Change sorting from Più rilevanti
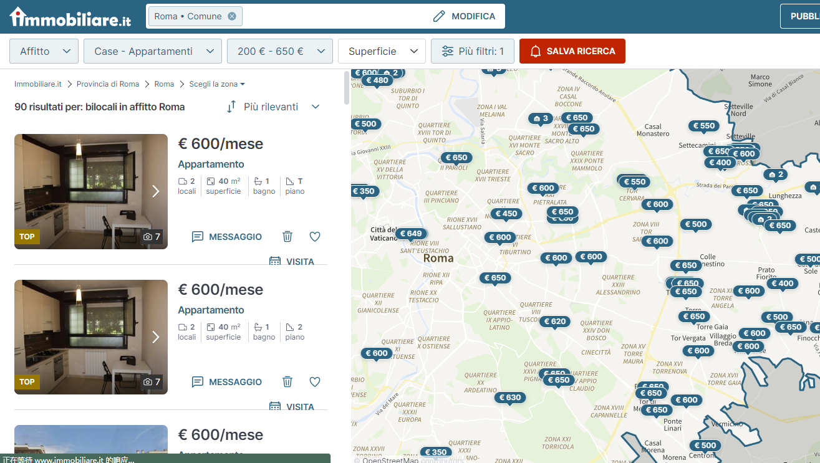Viewport: 820px width, 463px height. pyautogui.click(x=273, y=107)
